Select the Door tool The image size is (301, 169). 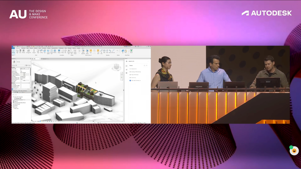click(x=20, y=51)
